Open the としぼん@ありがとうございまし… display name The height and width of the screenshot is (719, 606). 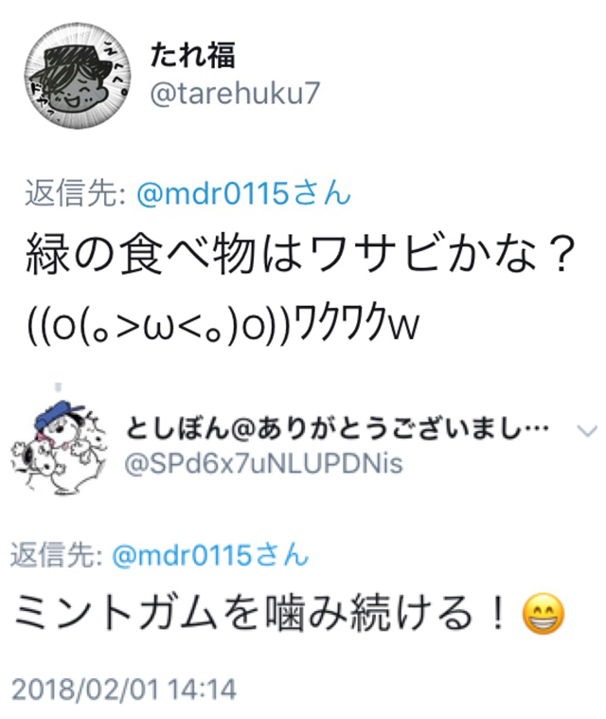337,429
